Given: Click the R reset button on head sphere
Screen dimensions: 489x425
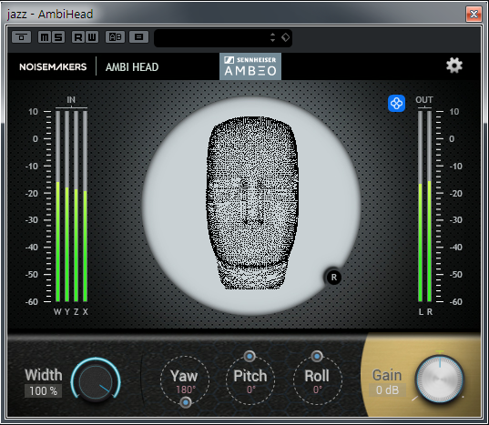Looking at the screenshot, I should click(333, 277).
